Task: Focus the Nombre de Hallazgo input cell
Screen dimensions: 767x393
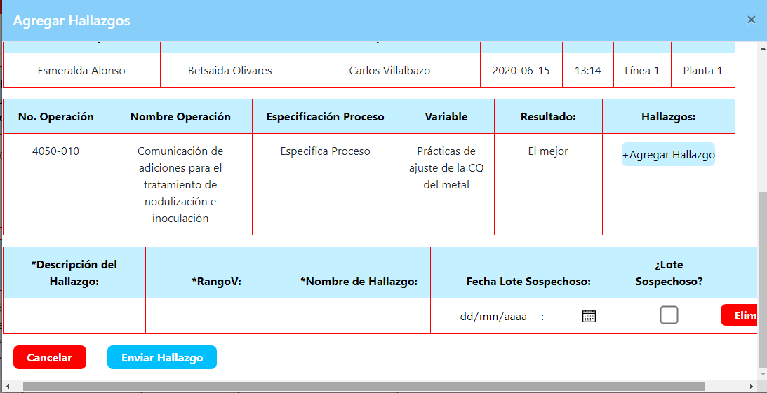Action: pos(359,316)
